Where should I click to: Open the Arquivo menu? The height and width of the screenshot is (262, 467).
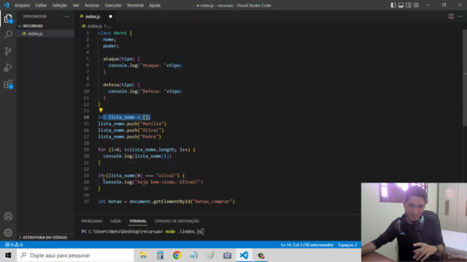[23, 5]
